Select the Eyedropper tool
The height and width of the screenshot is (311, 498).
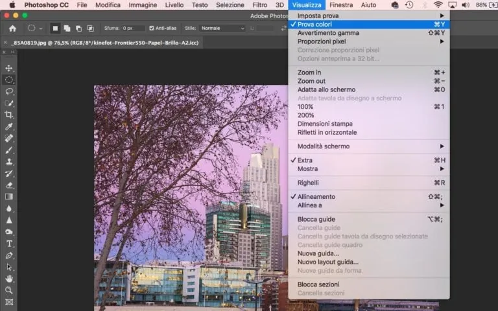[9, 126]
